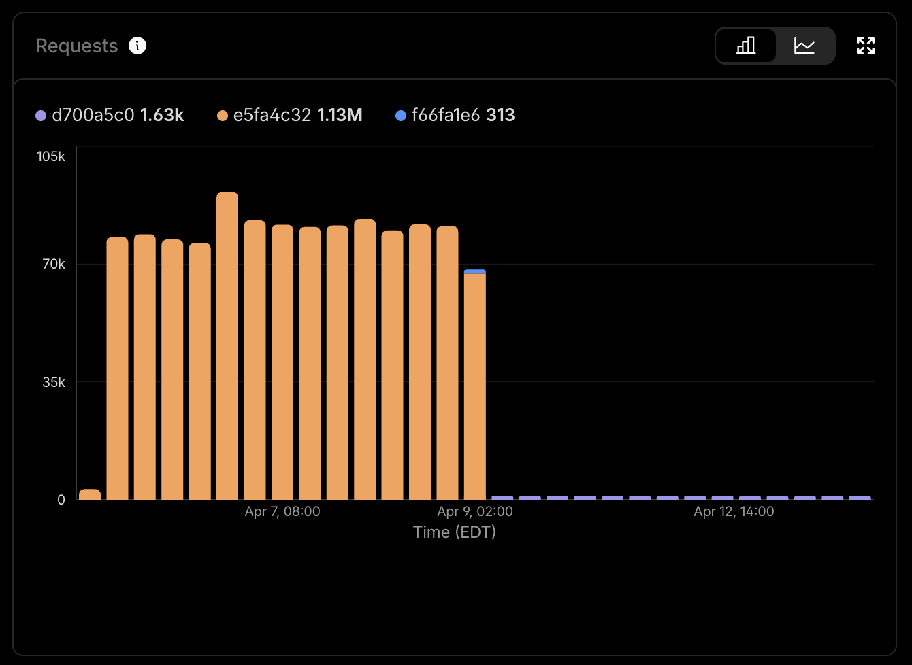This screenshot has height=665, width=912.
Task: Select the expand arrows icon at top right
Action: pyautogui.click(x=865, y=46)
